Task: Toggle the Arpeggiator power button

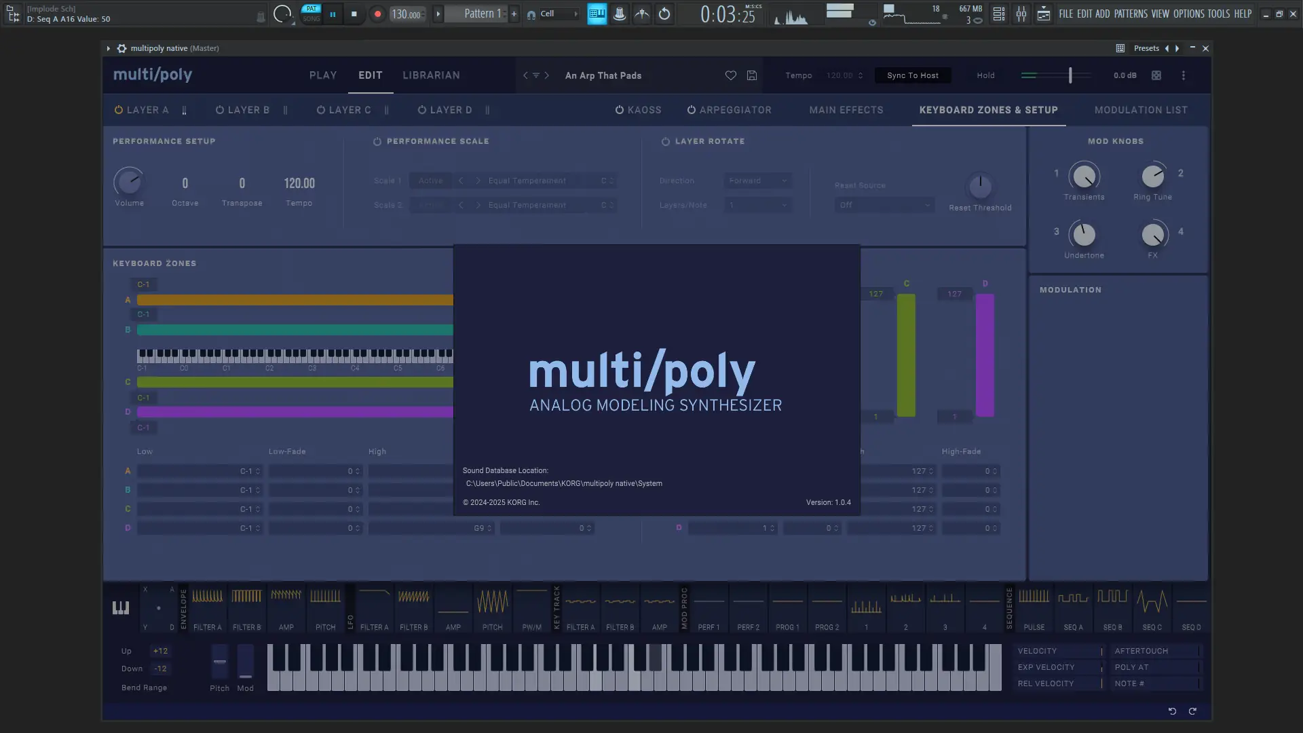Action: click(691, 110)
